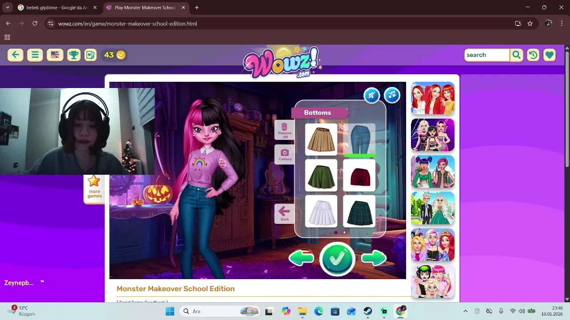Open Microsoft Edge from taskbar
Image resolution: width=570 pixels, height=320 pixels.
[x=319, y=312]
